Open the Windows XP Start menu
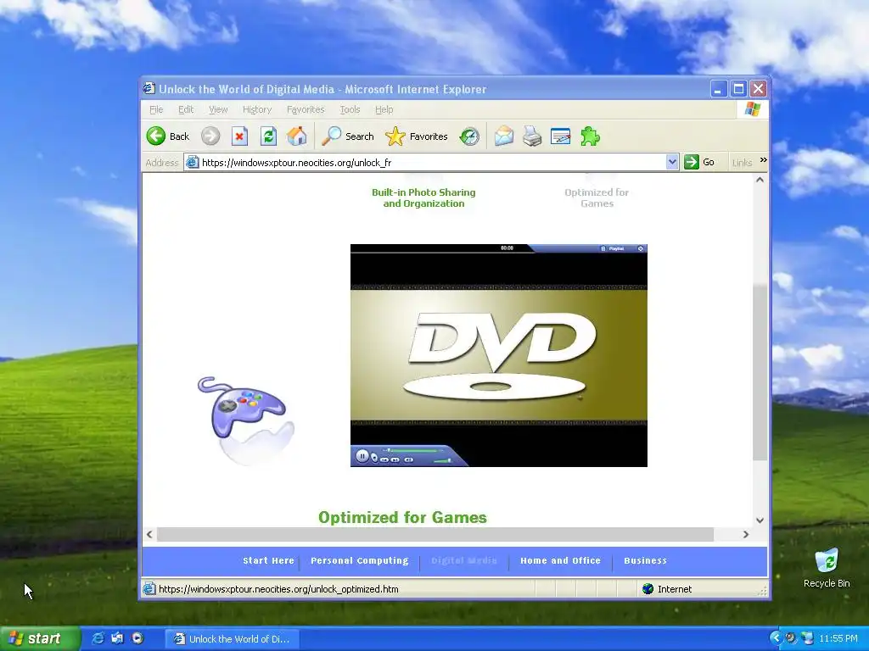 pos(40,639)
